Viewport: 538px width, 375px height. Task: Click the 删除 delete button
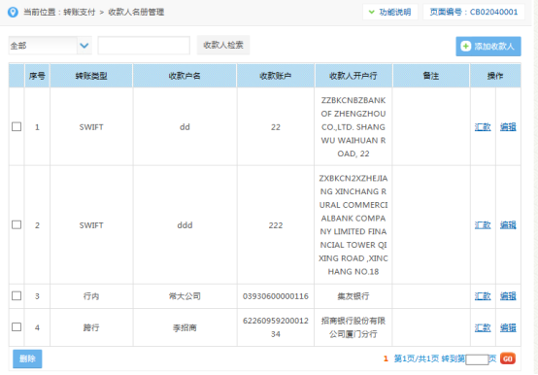(27, 358)
